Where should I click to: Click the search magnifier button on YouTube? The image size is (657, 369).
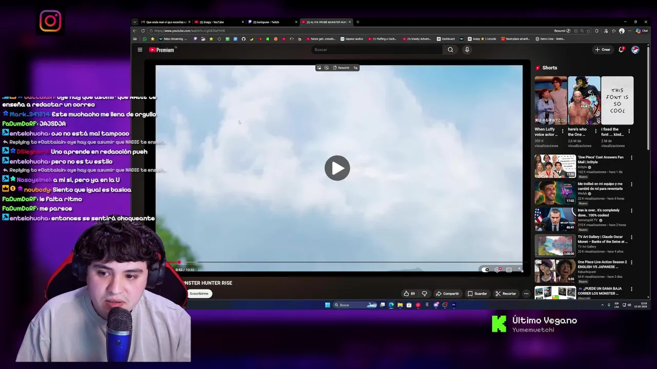450,50
